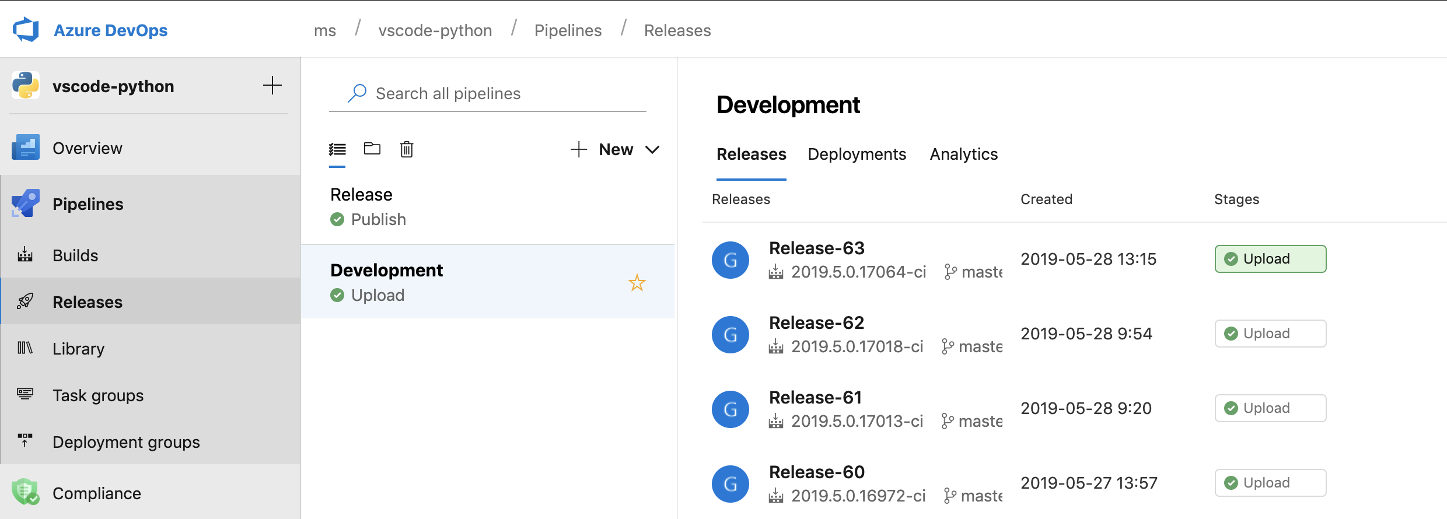This screenshot has height=519, width=1447.
Task: Click the G avatar for Release-62
Action: [x=731, y=335]
